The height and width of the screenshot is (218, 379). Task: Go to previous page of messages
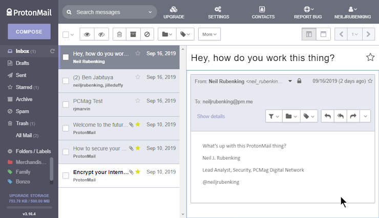[341, 34]
